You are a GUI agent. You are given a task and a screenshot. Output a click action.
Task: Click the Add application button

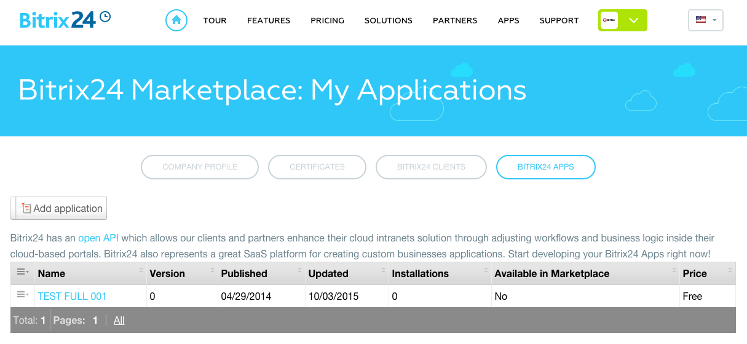coord(59,208)
